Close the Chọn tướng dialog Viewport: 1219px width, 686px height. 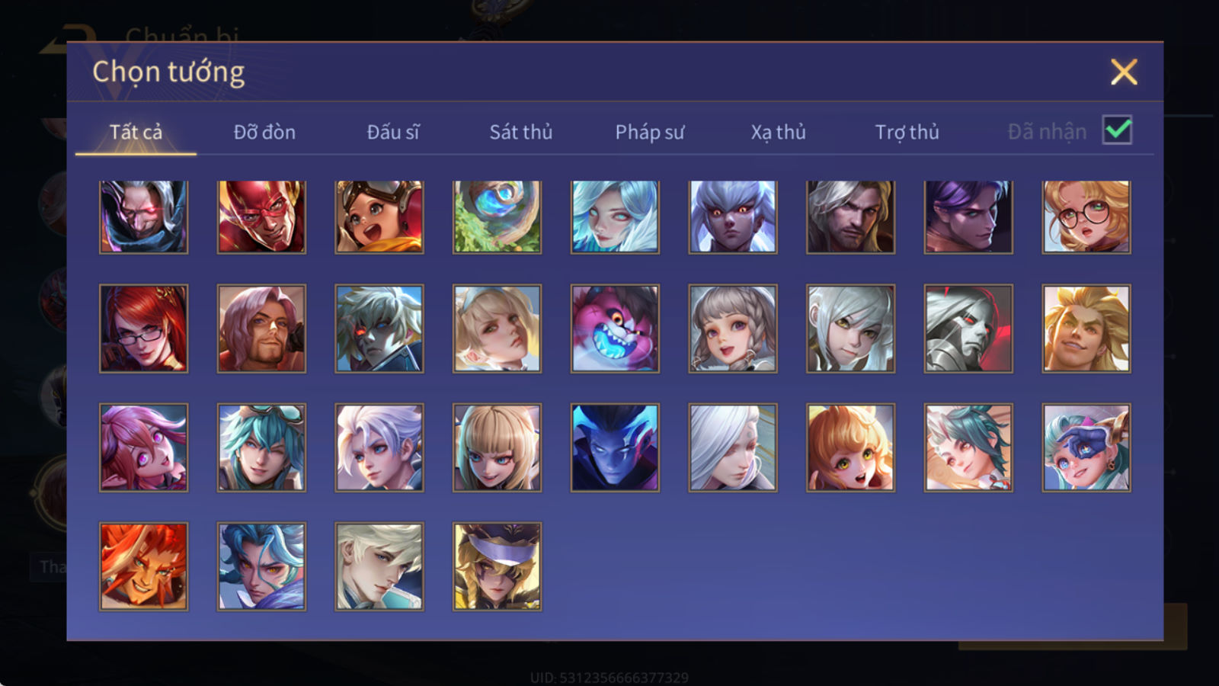1124,72
